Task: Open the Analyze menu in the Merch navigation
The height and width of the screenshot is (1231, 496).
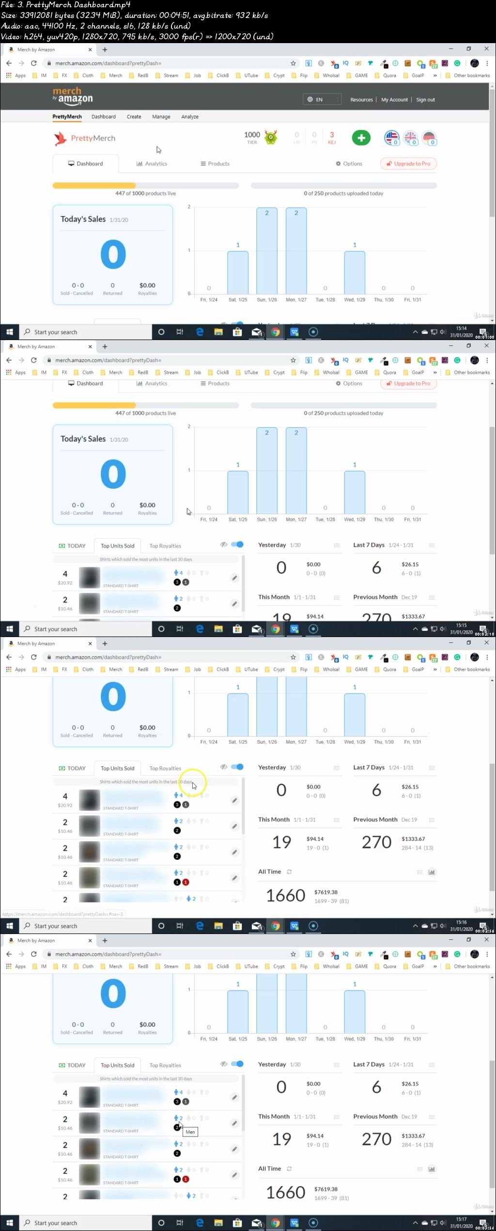Action: tap(190, 117)
